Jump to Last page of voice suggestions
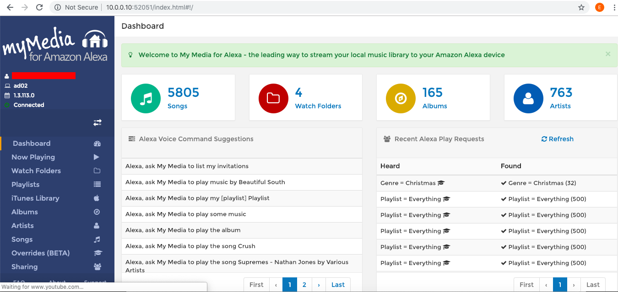Image resolution: width=618 pixels, height=292 pixels. (338, 285)
